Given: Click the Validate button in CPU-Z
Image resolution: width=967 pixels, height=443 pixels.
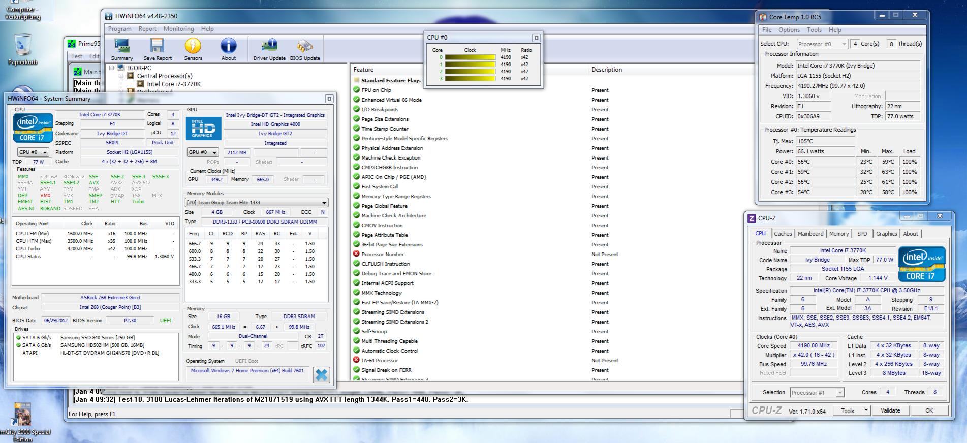Looking at the screenshot, I should click(890, 410).
